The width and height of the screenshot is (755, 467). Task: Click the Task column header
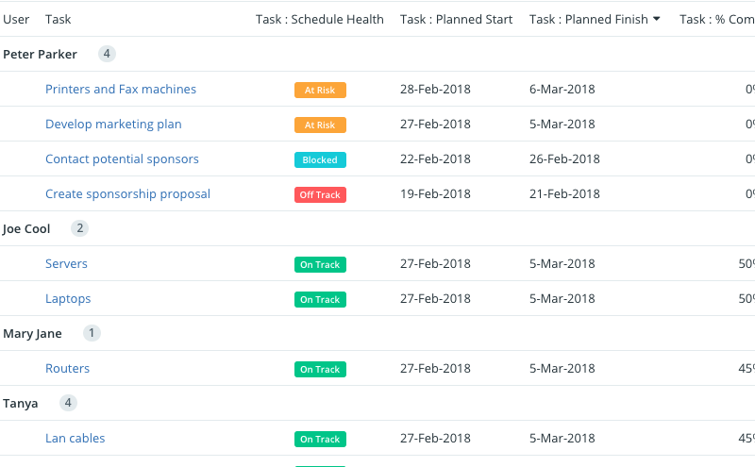[59, 19]
